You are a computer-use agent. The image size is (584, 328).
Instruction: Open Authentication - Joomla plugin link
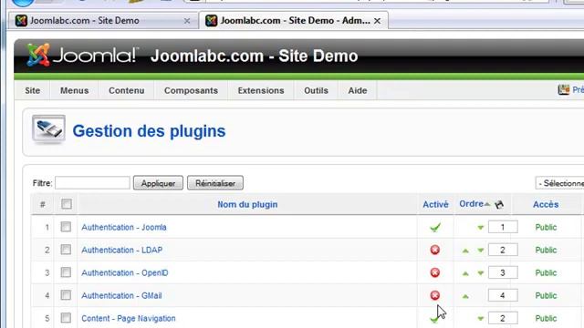(x=124, y=227)
